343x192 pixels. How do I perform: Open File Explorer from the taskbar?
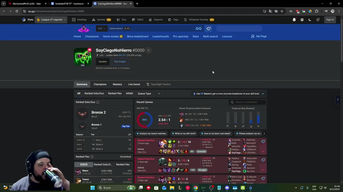(172, 188)
